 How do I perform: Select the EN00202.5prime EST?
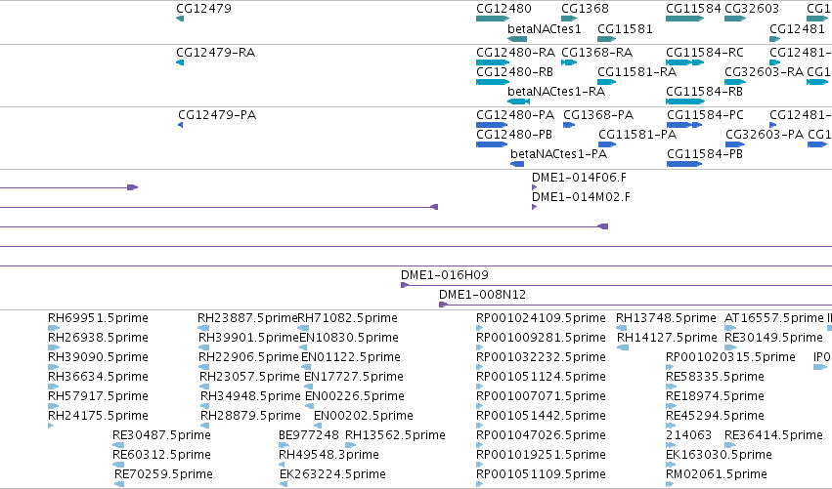(x=319, y=426)
